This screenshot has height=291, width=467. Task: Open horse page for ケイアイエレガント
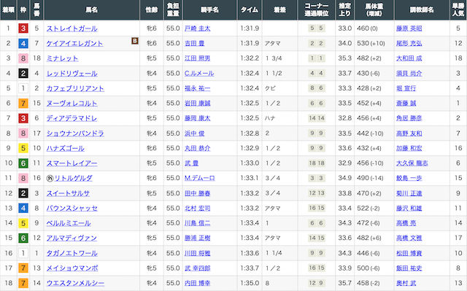[x=74, y=44]
